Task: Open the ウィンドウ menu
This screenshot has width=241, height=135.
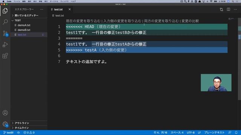Action: click(64, 1)
